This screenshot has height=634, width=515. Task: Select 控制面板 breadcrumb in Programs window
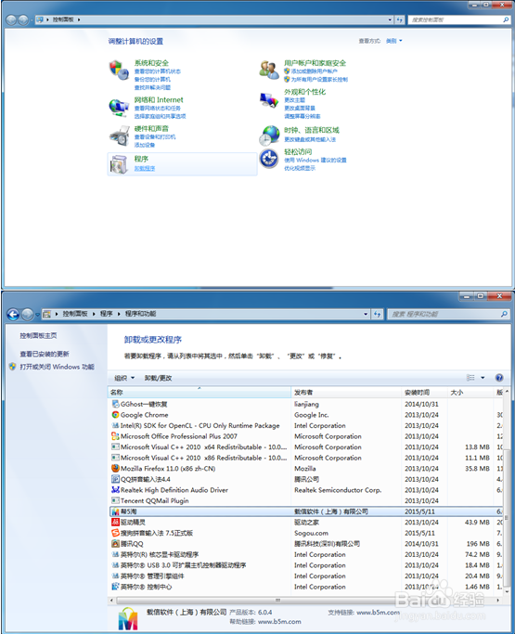coord(75,314)
